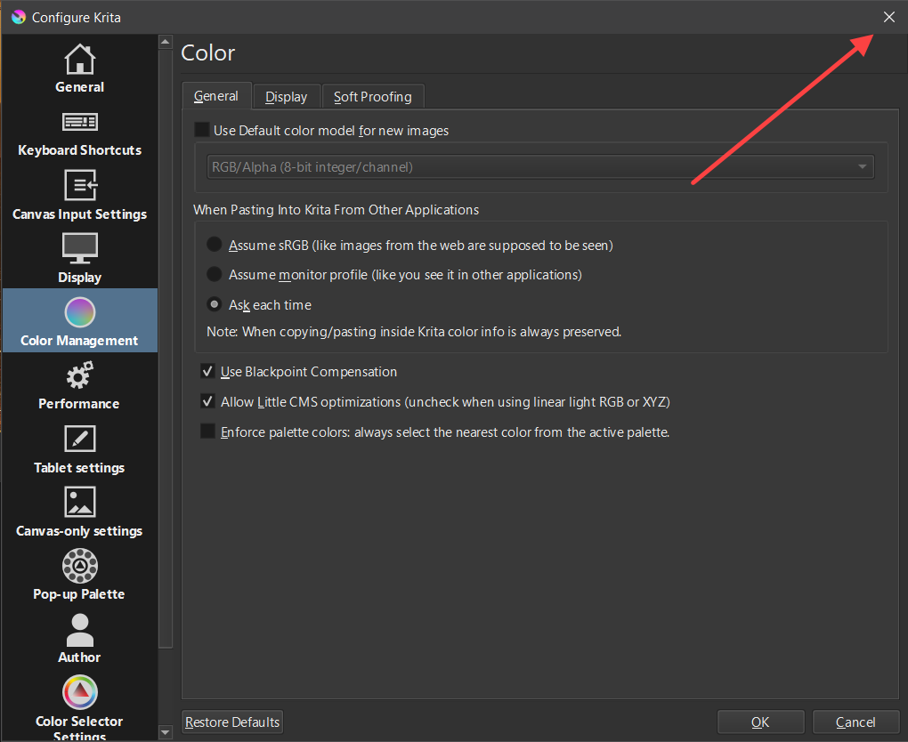This screenshot has height=742, width=908.
Task: Click the note about copying/pasting inside Krita
Action: 414,332
